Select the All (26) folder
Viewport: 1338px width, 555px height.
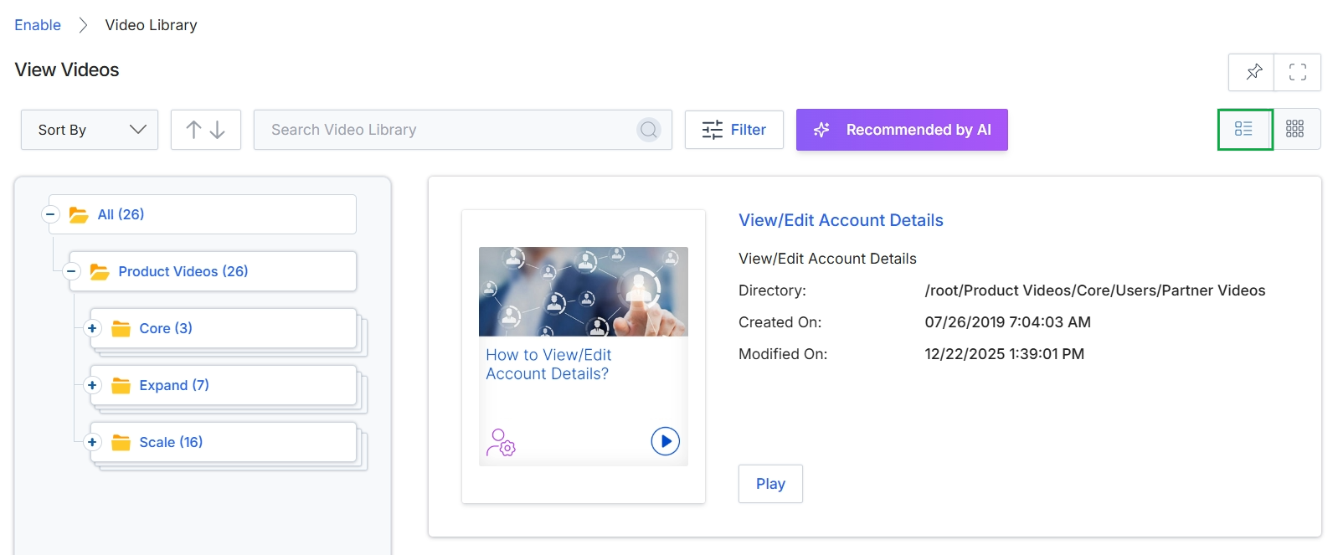pos(202,214)
